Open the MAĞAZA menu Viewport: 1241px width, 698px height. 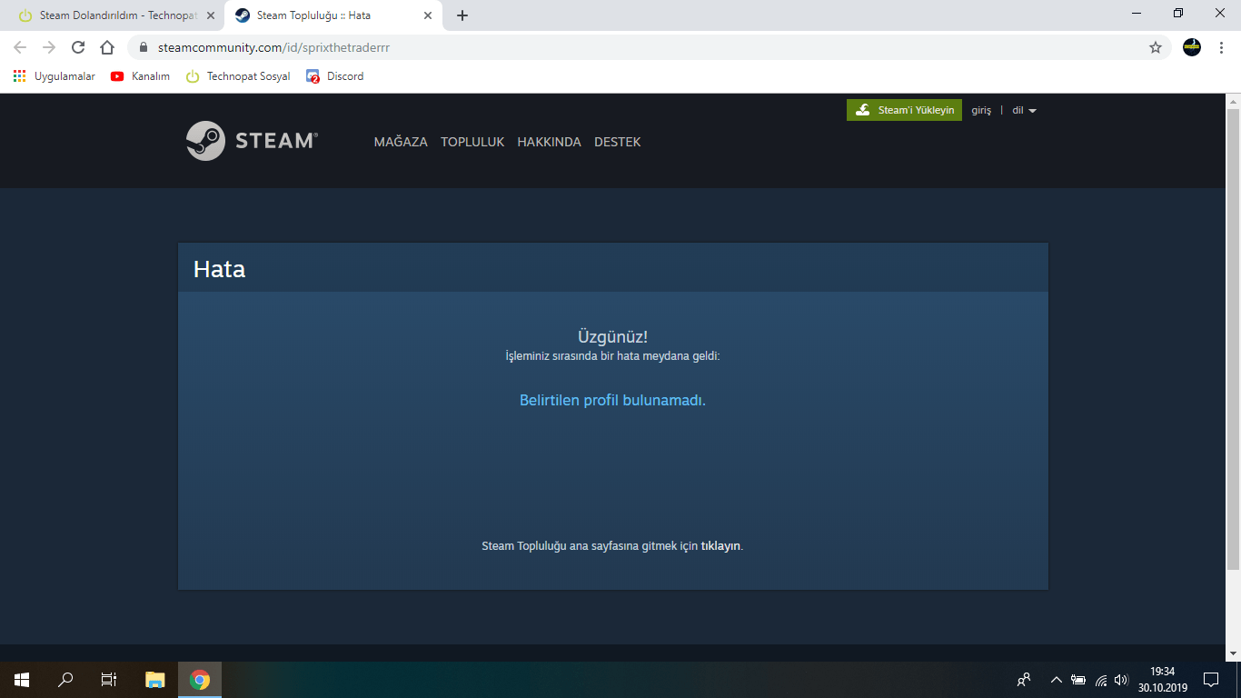pyautogui.click(x=401, y=142)
